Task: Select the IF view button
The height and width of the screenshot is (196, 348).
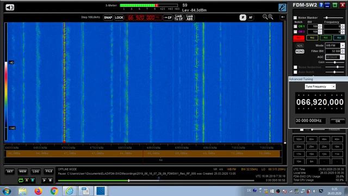Action: pos(243,17)
